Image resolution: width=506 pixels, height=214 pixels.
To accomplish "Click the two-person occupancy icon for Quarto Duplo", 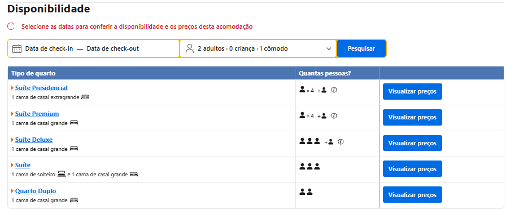I will click(x=306, y=192).
